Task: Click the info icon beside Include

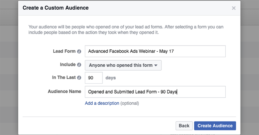Action: click(79, 65)
